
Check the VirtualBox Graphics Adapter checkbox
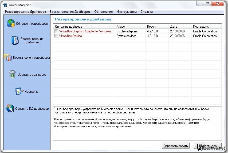pyautogui.click(x=56, y=31)
